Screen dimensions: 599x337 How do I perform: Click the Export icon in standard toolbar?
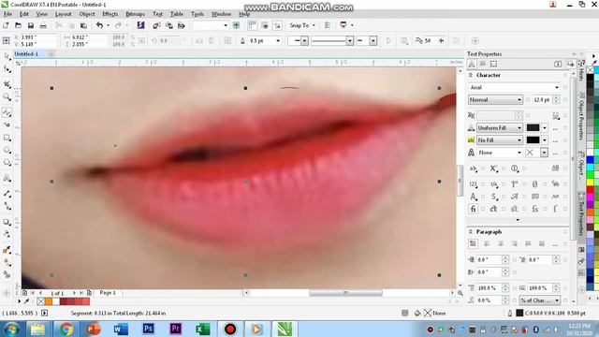click(168, 25)
